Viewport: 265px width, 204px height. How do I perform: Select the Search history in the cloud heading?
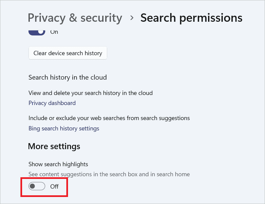67,77
